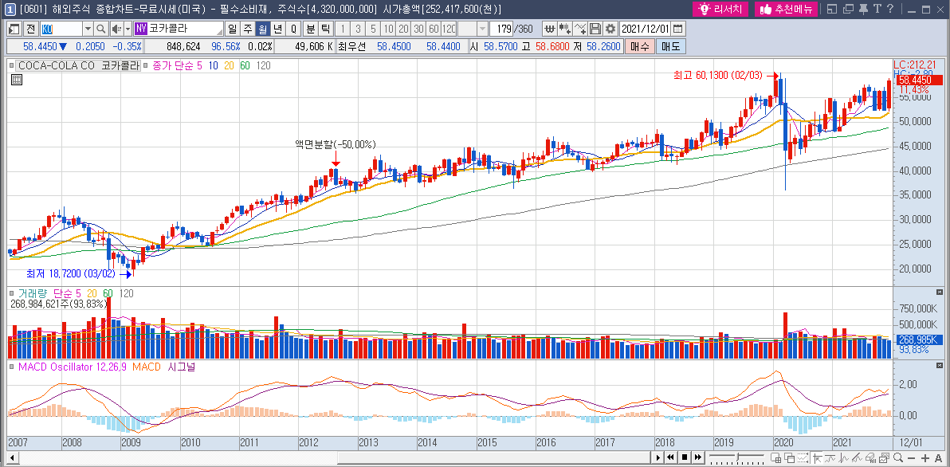
Task: Click the 매도 sell button
Action: click(x=670, y=47)
